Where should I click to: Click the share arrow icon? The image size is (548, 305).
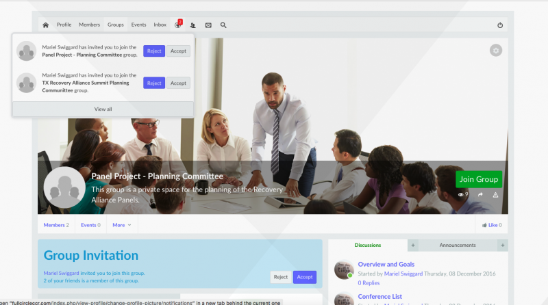481,195
